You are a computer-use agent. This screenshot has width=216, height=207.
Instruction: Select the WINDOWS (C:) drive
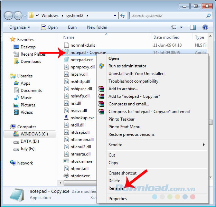pos(30,134)
